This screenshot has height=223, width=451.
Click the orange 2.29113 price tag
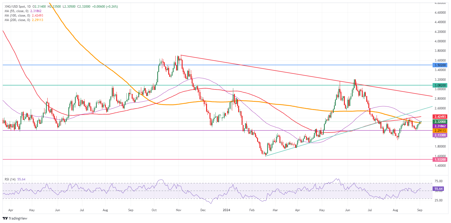(440, 131)
